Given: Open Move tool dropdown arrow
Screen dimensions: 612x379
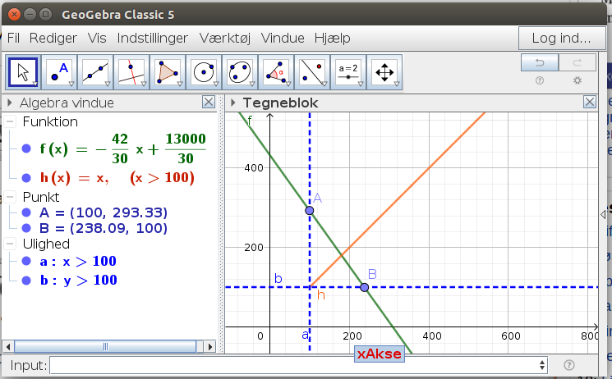Looking at the screenshot, I should [35, 84].
